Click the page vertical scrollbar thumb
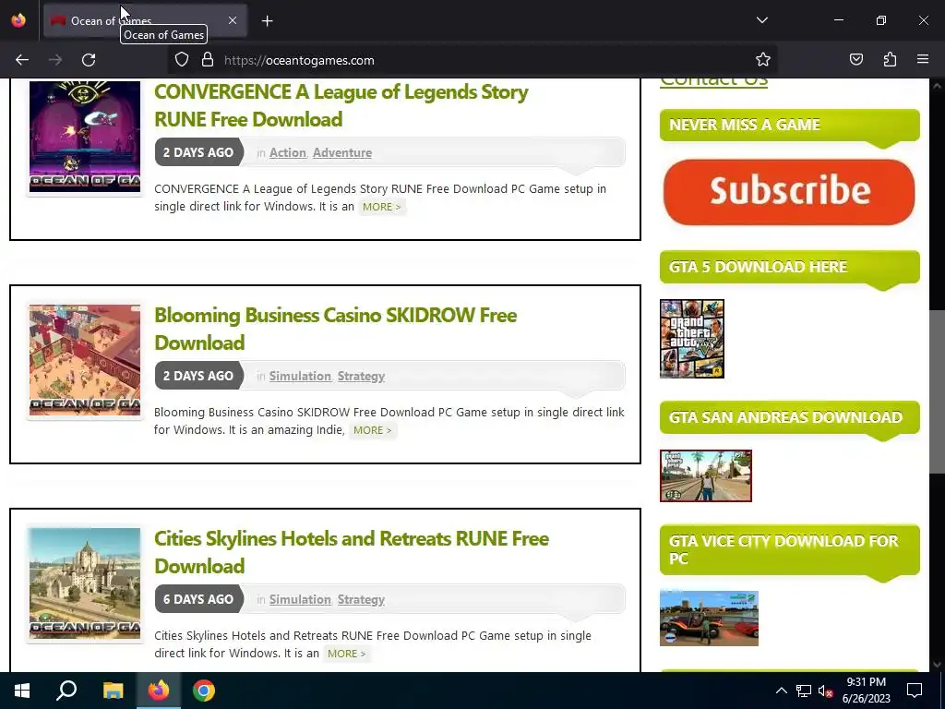Image resolution: width=945 pixels, height=709 pixels. coord(937,391)
